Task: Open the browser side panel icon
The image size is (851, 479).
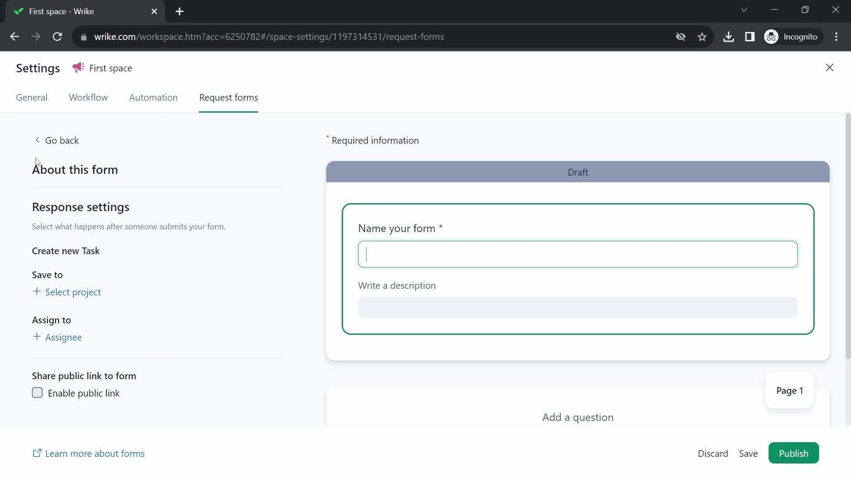Action: [x=750, y=37]
